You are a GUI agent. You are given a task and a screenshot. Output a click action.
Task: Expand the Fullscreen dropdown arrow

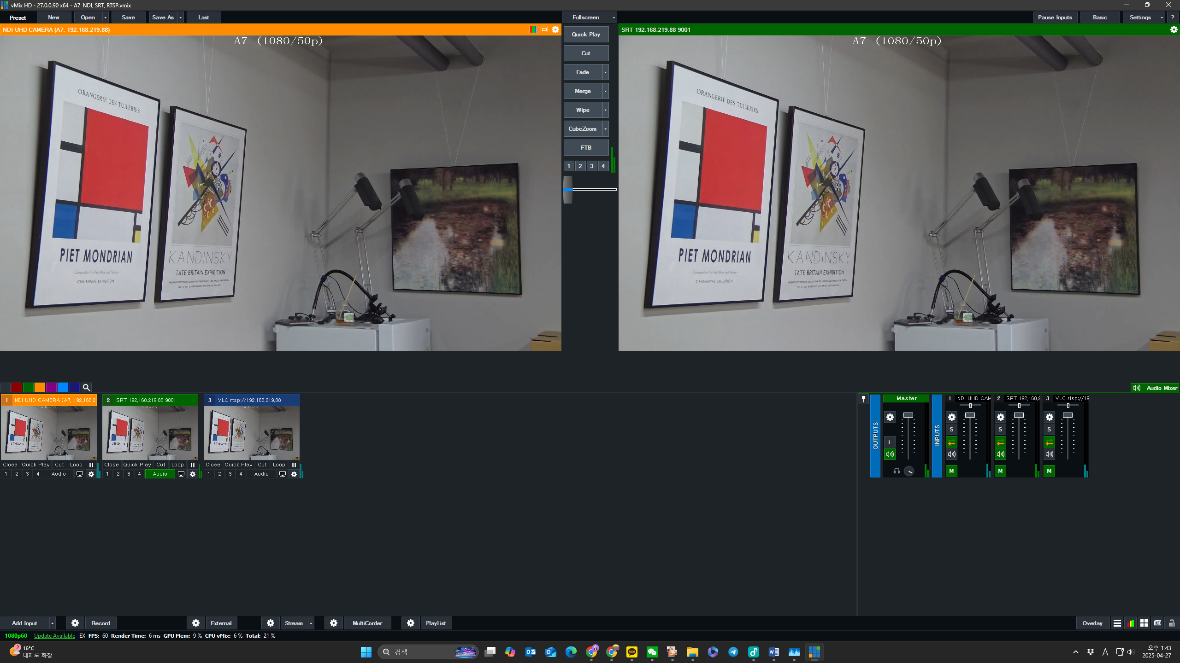pyautogui.click(x=614, y=17)
